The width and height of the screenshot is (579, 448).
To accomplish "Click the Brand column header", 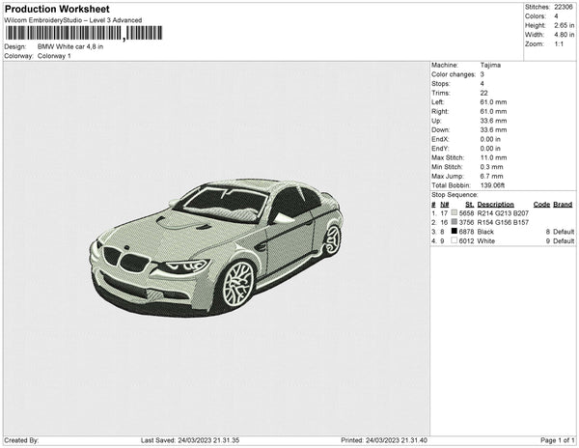I will tap(563, 204).
